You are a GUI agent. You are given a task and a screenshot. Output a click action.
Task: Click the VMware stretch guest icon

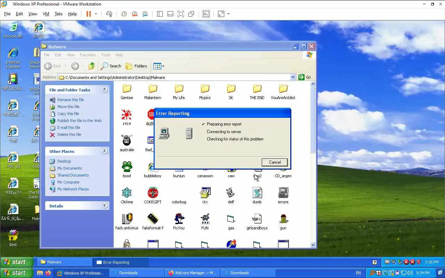pos(221,14)
